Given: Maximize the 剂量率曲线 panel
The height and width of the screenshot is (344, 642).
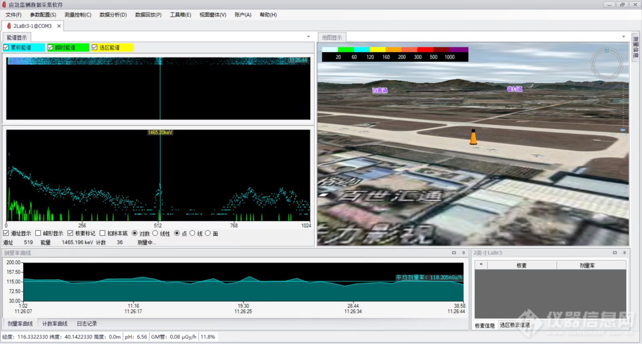Looking at the screenshot, I should tap(454, 253).
